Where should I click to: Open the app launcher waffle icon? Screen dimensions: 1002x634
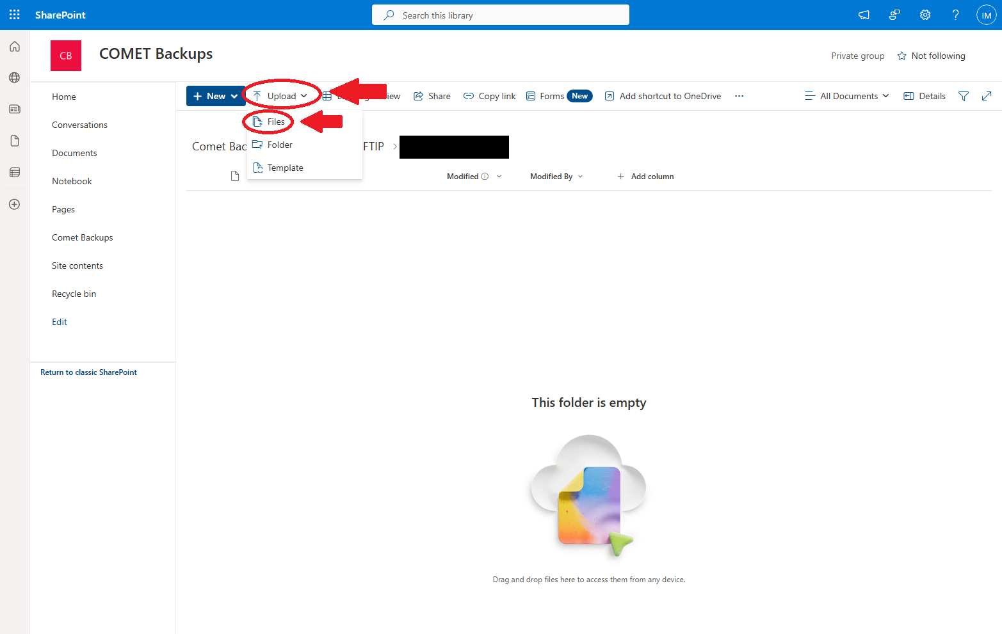[x=15, y=15]
